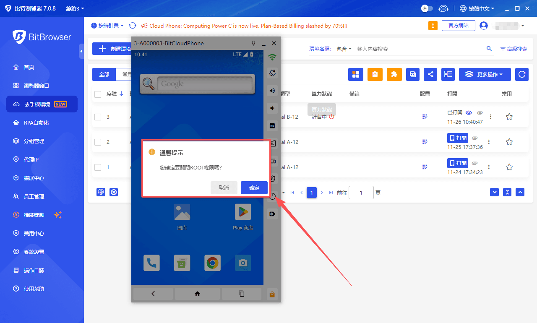The width and height of the screenshot is (537, 323).
Task: Click the HD resolution icon in phone sidebar
Action: (x=272, y=125)
